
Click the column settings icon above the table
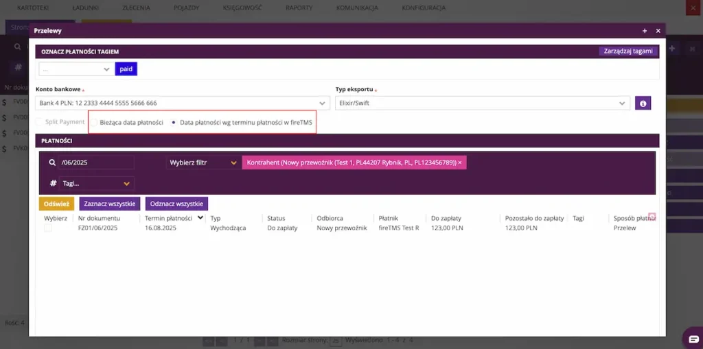(652, 217)
